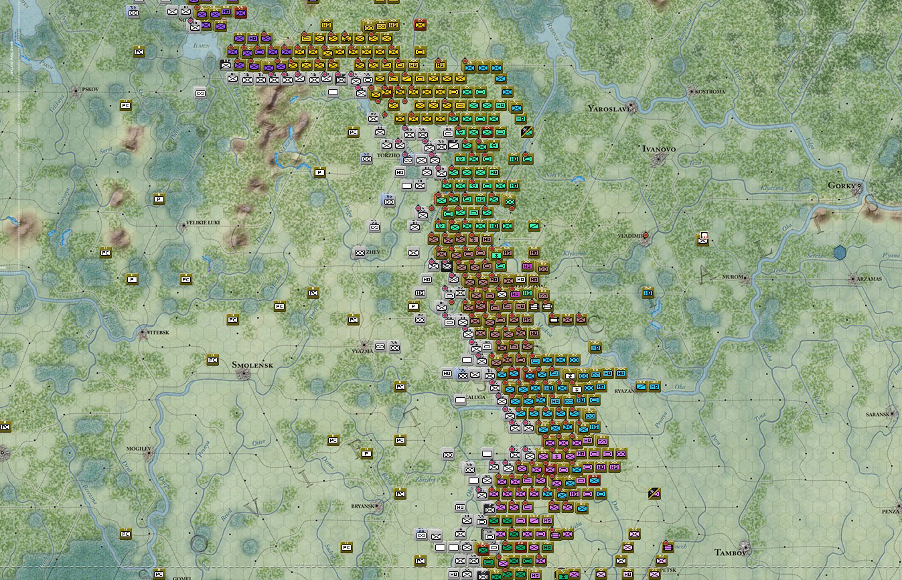Image resolution: width=902 pixels, height=580 pixels.
Task: Click the Bryansk city label
Action: pos(364,506)
